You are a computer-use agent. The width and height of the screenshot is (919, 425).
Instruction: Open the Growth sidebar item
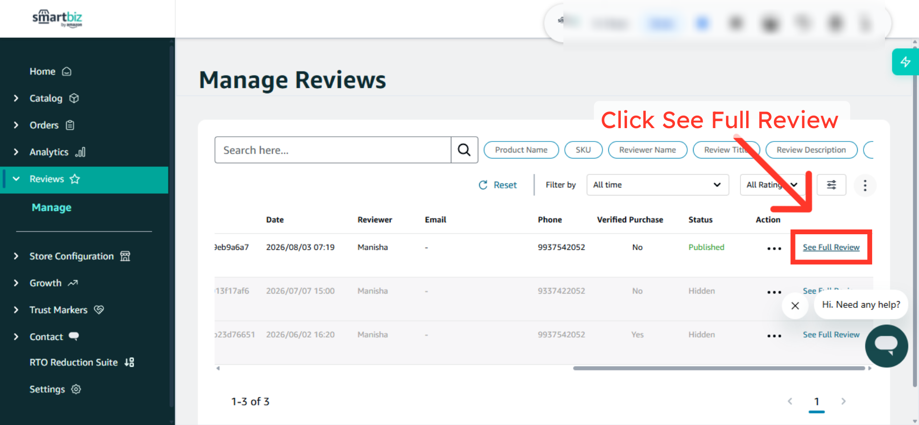click(x=54, y=283)
